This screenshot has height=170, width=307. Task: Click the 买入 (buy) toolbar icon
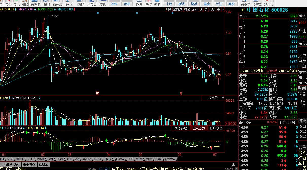tap(8, 3)
